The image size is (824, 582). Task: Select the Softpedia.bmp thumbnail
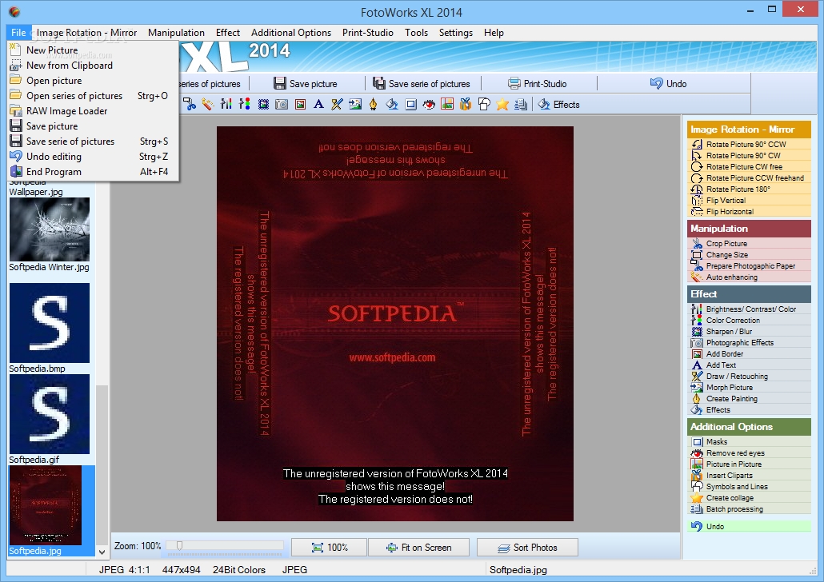50,323
